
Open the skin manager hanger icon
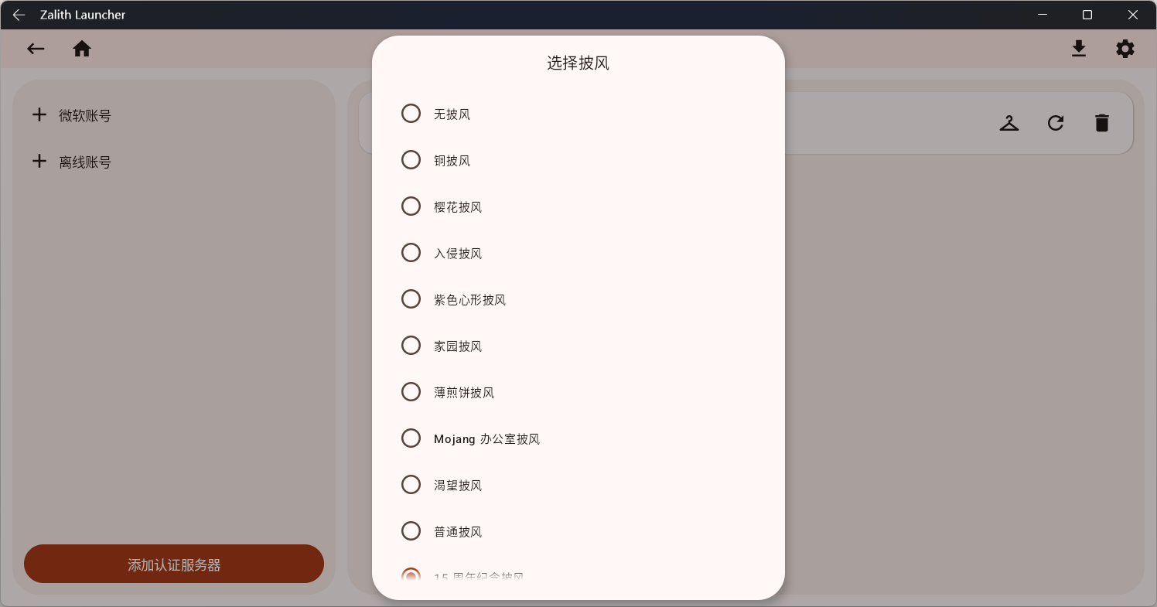tap(1009, 122)
